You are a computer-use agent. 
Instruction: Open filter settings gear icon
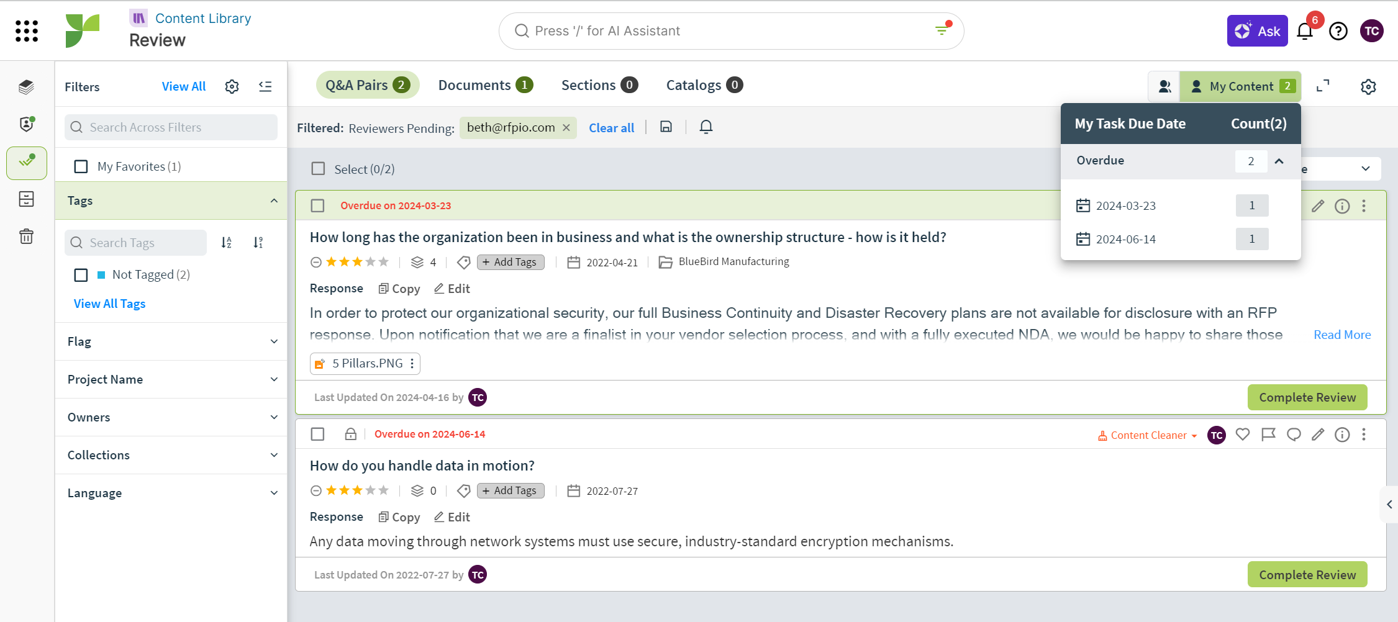pyautogui.click(x=232, y=86)
